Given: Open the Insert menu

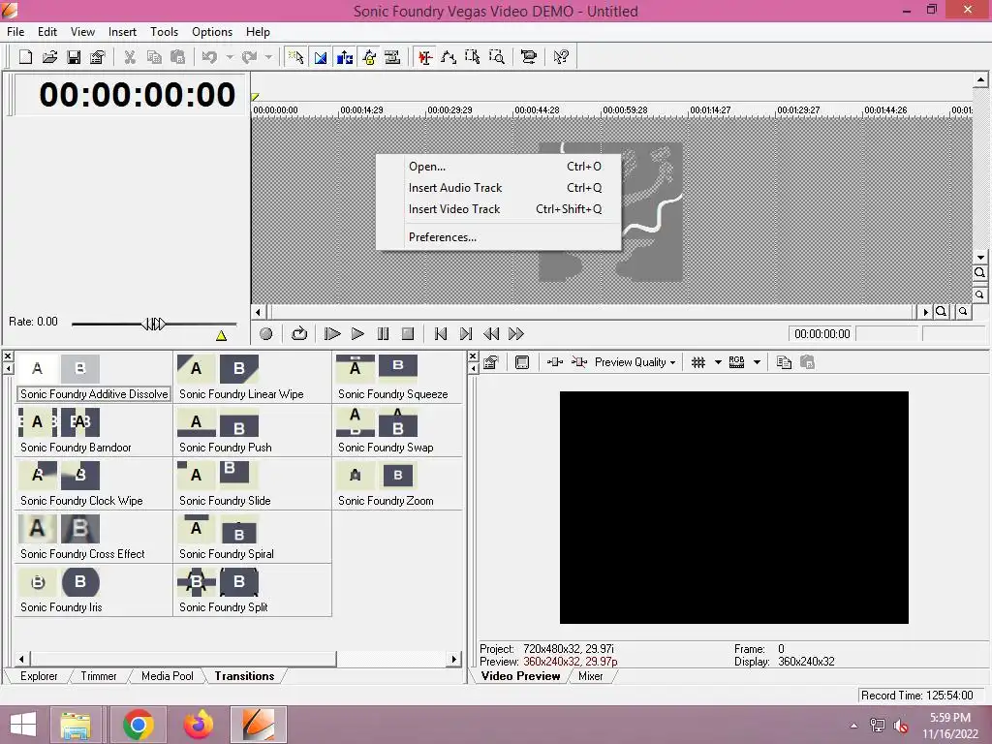Looking at the screenshot, I should [122, 32].
